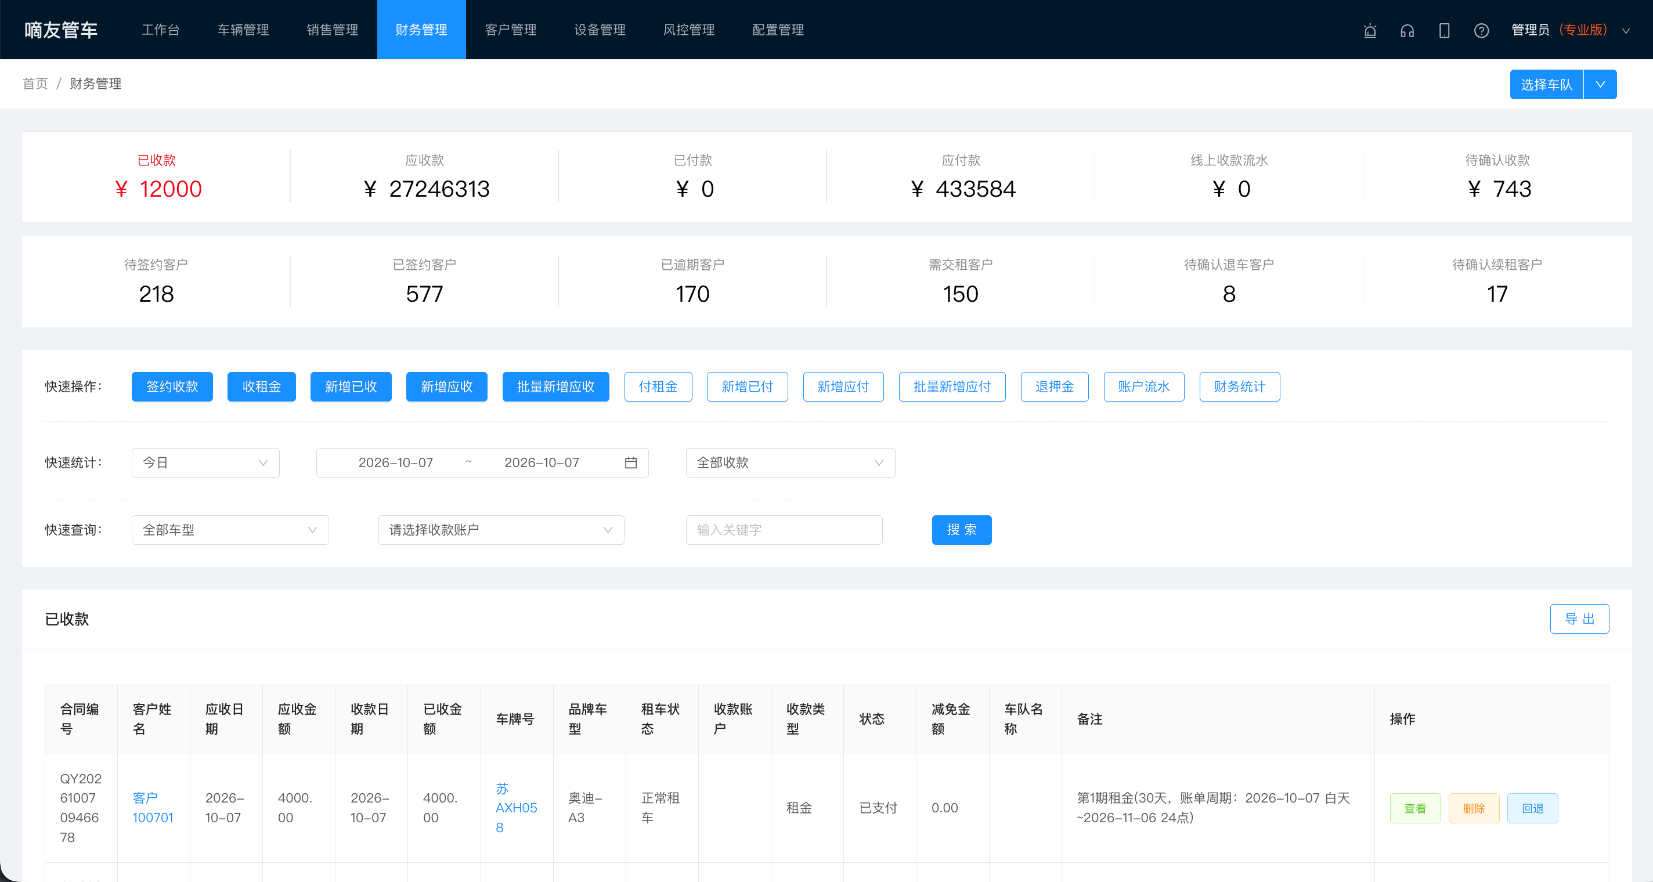Click the 新增已收 button
1653x882 pixels.
click(x=351, y=387)
